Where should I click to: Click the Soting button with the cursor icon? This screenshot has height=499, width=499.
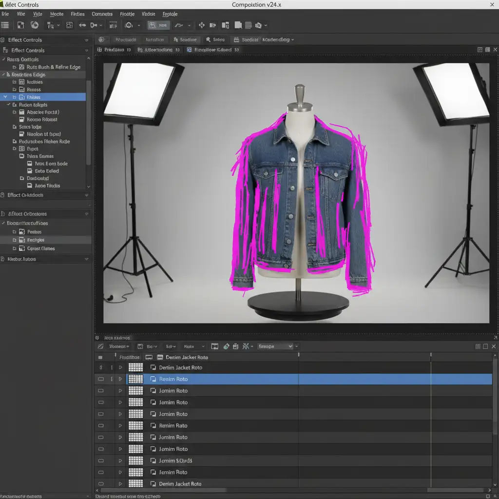(x=215, y=39)
